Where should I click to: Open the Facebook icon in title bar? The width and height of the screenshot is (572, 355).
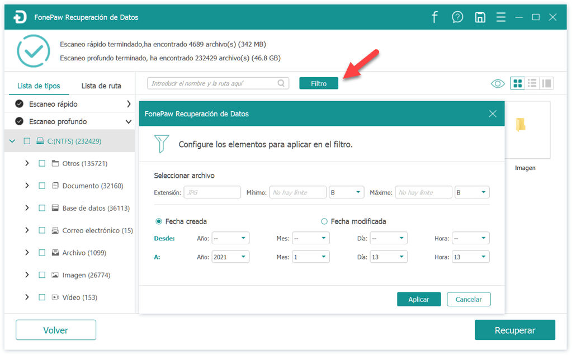point(434,17)
